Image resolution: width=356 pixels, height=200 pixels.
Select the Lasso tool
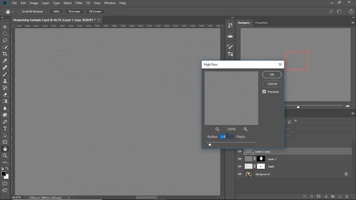[5, 41]
